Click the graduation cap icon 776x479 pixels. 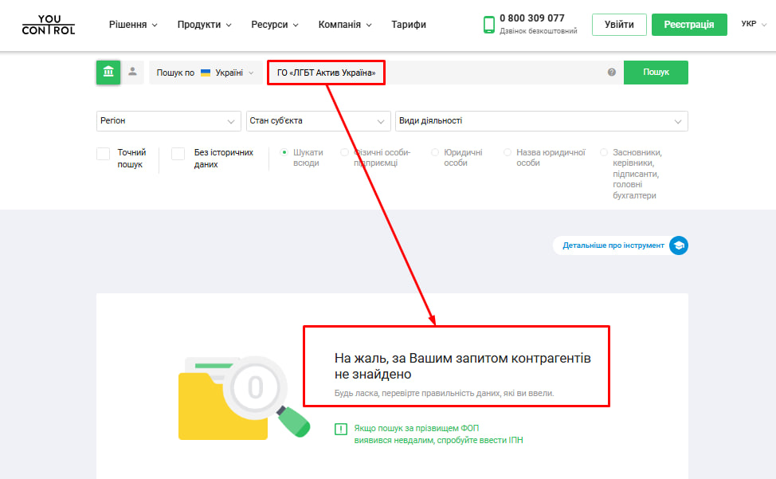click(x=678, y=245)
